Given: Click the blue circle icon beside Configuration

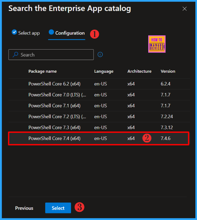Looking at the screenshot, I should pos(51,32).
